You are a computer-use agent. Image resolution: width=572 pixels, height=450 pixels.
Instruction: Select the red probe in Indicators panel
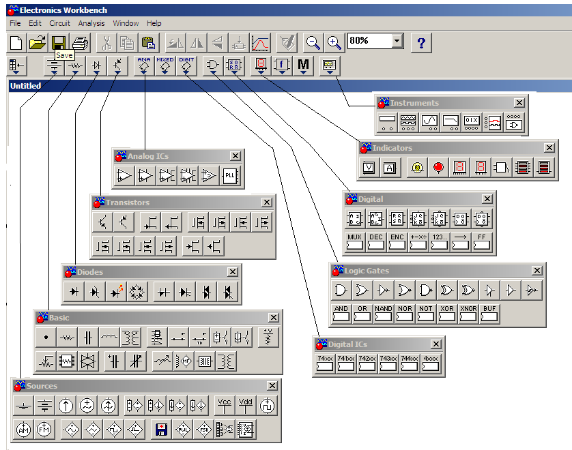tap(438, 168)
